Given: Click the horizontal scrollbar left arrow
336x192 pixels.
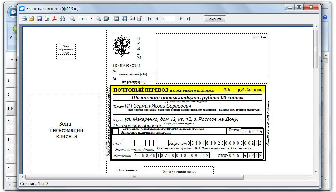Looking at the screenshot, I should coord(22,177).
